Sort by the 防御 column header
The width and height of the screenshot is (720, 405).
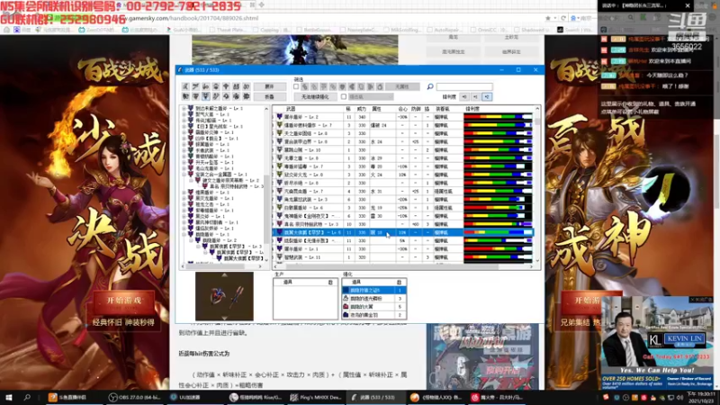pyautogui.click(x=416, y=109)
